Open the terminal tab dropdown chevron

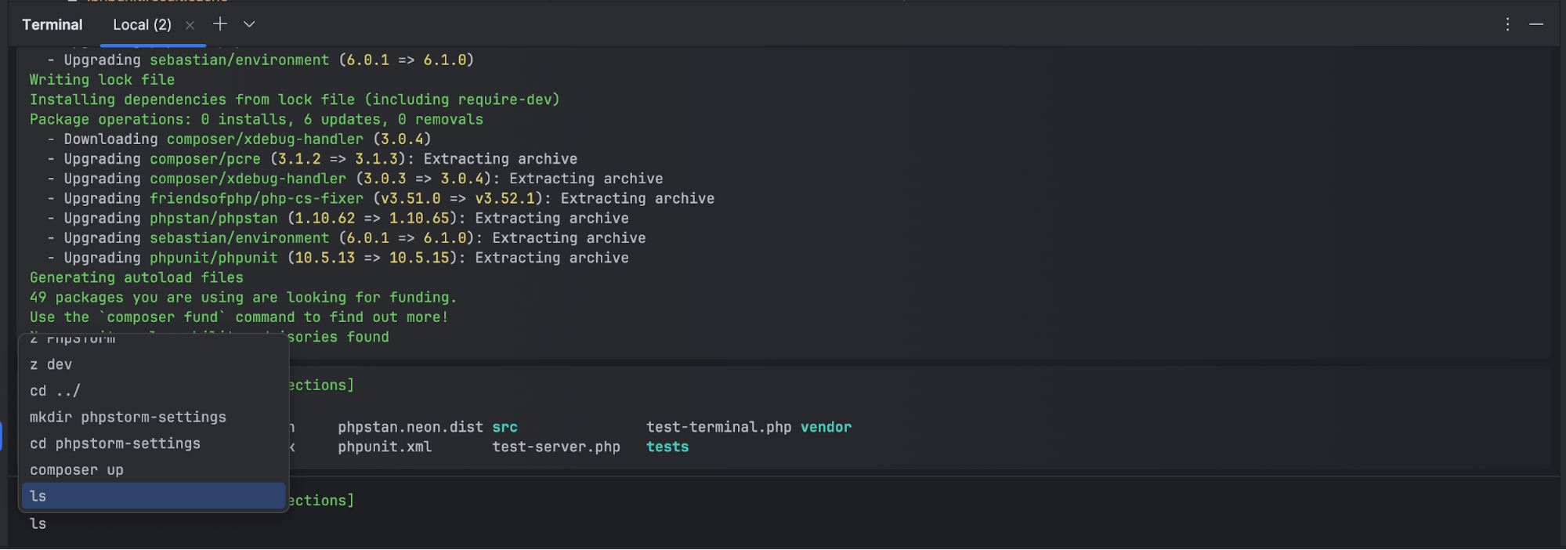point(249,24)
